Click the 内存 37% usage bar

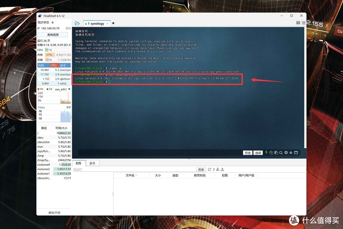pos(58,55)
